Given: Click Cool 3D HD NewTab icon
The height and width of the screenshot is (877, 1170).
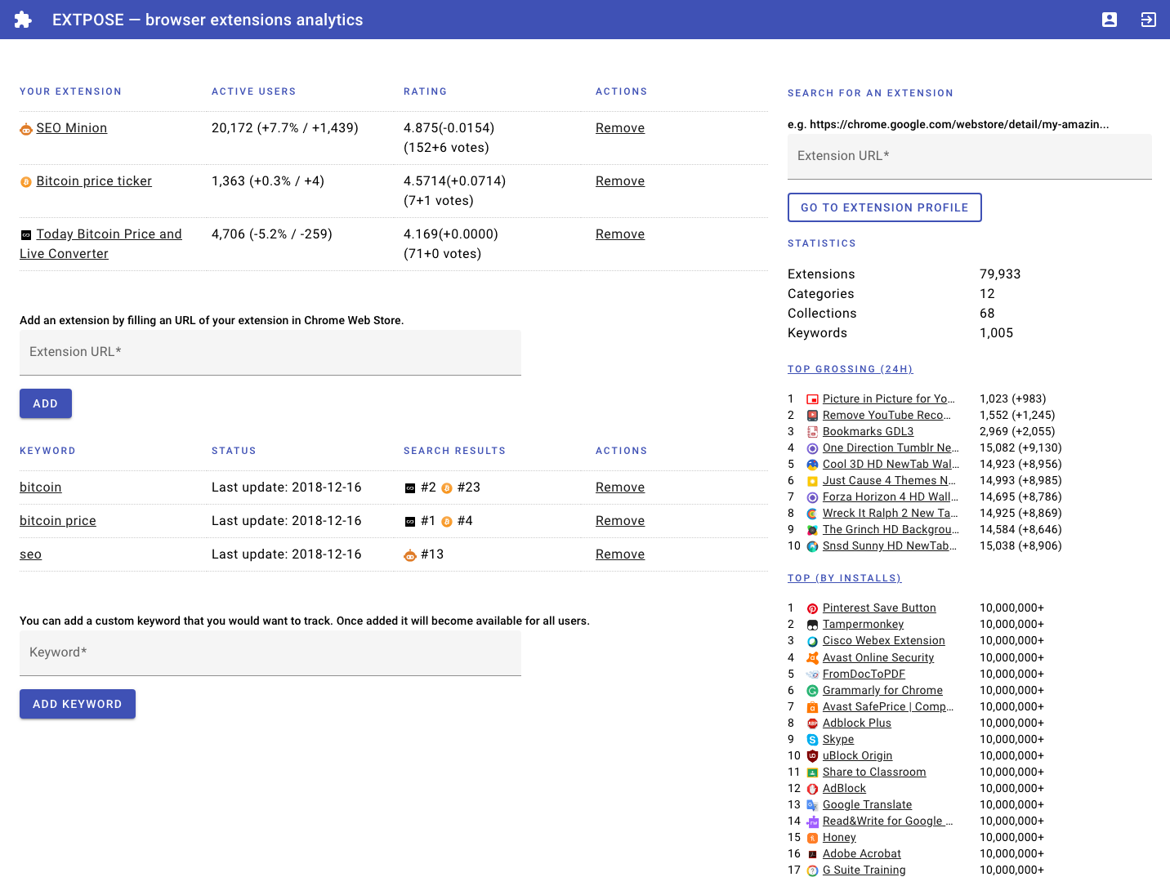Looking at the screenshot, I should (812, 465).
